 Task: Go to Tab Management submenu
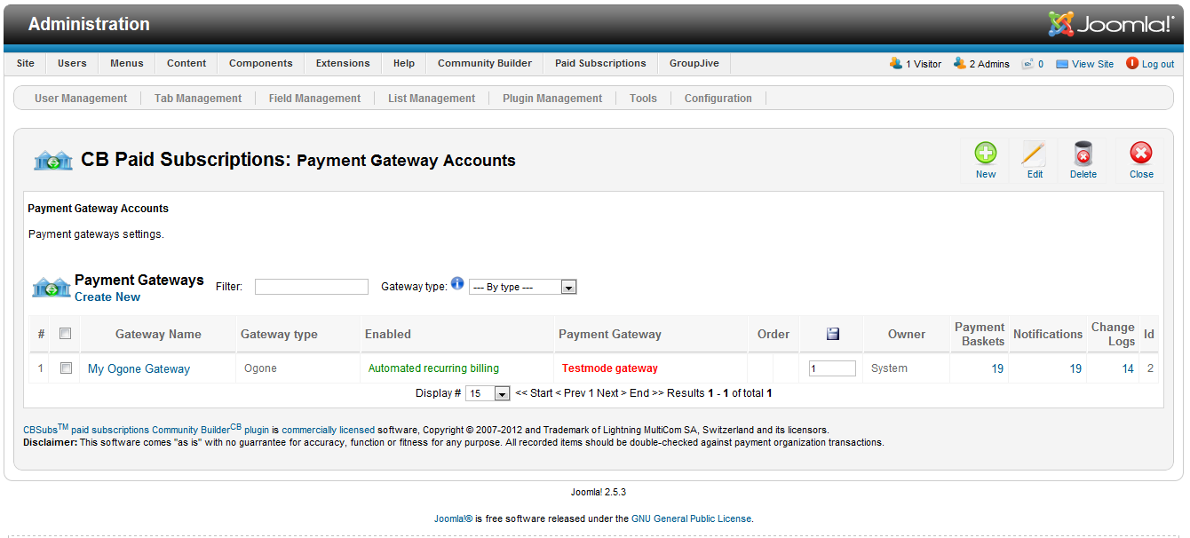(x=198, y=99)
